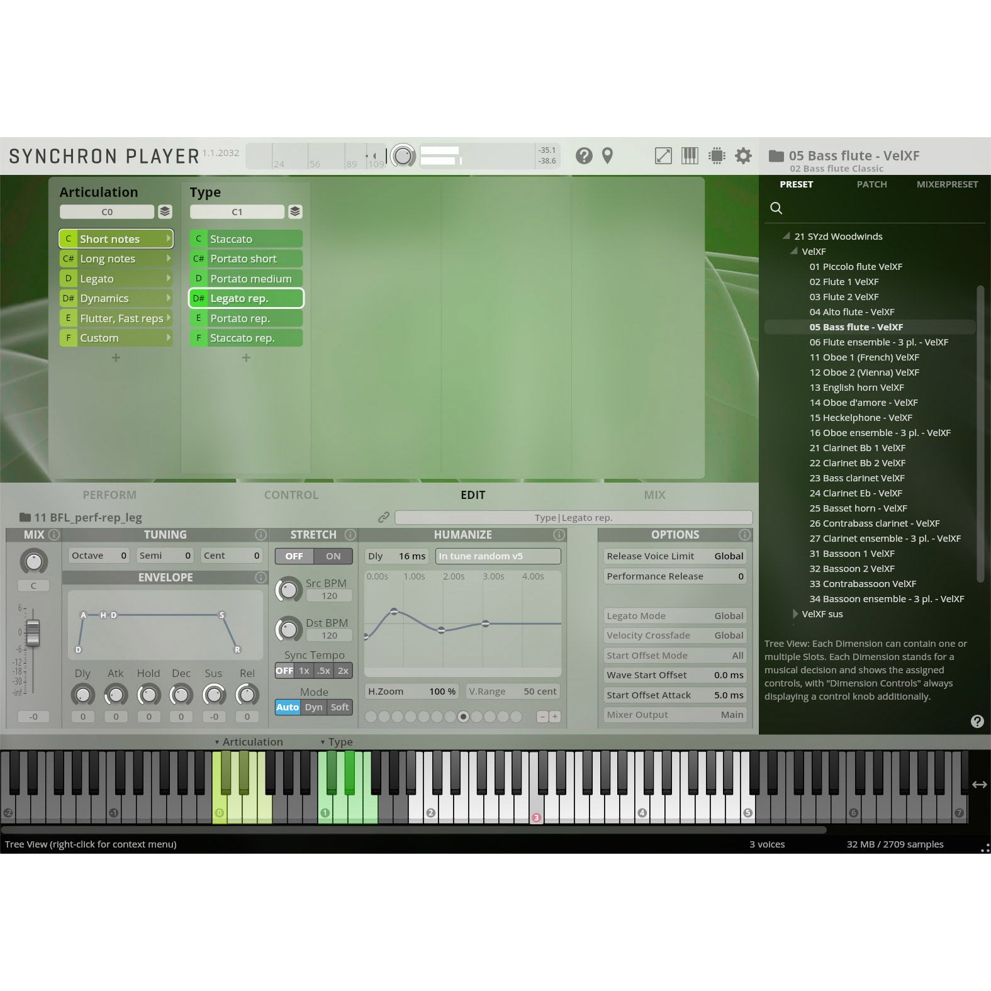Select Staccato rep. type slot
991x991 pixels.
point(246,338)
